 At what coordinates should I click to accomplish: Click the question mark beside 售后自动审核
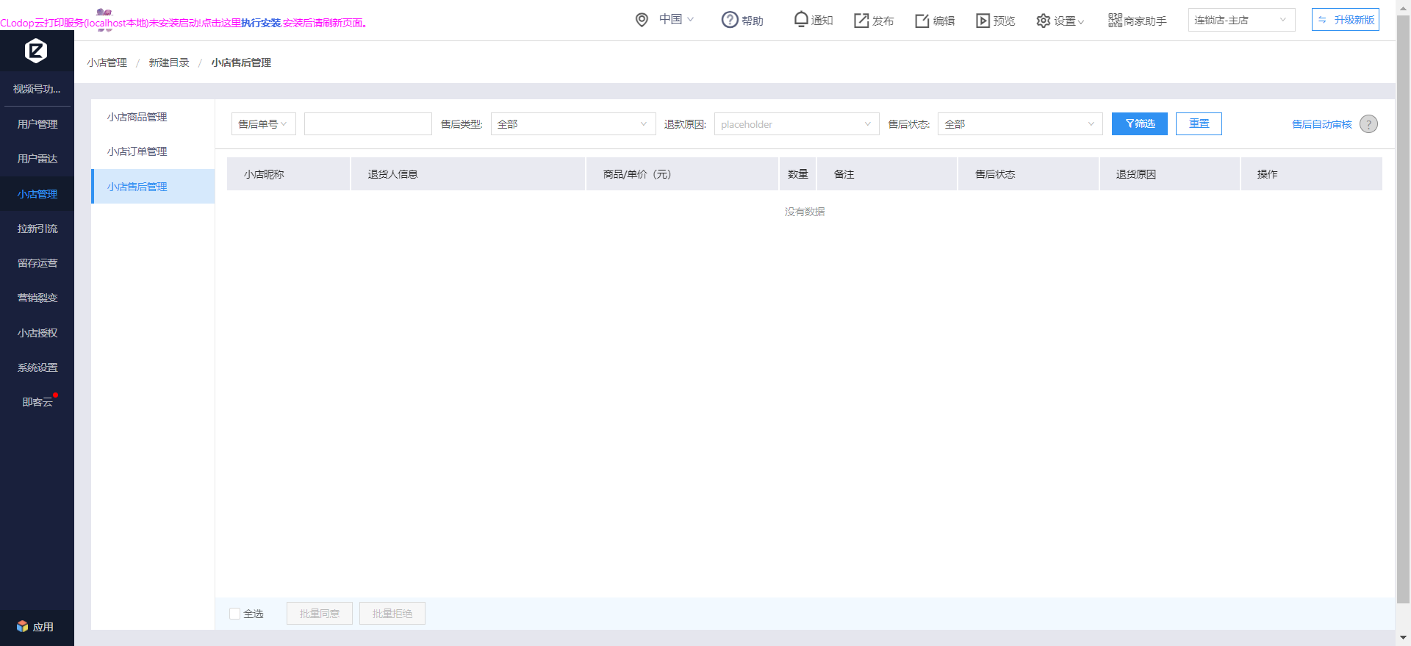[1368, 124]
